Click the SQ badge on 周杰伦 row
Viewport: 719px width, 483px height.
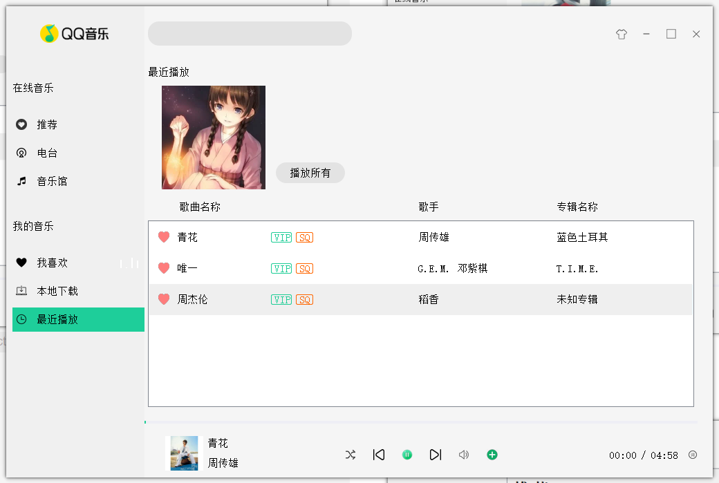point(304,300)
